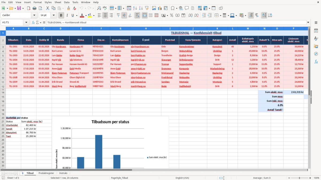This screenshot has width=321, height=180.
Task: Open the Font Size dropdown arrow
Action: 53,15
